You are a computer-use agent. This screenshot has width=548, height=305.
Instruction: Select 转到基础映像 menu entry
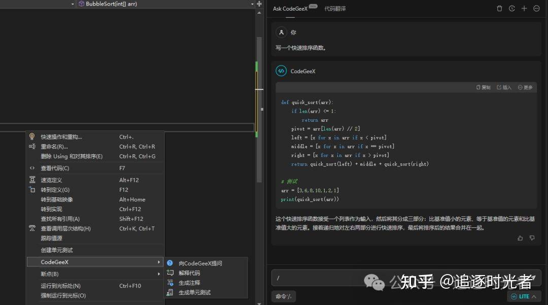pos(95,200)
